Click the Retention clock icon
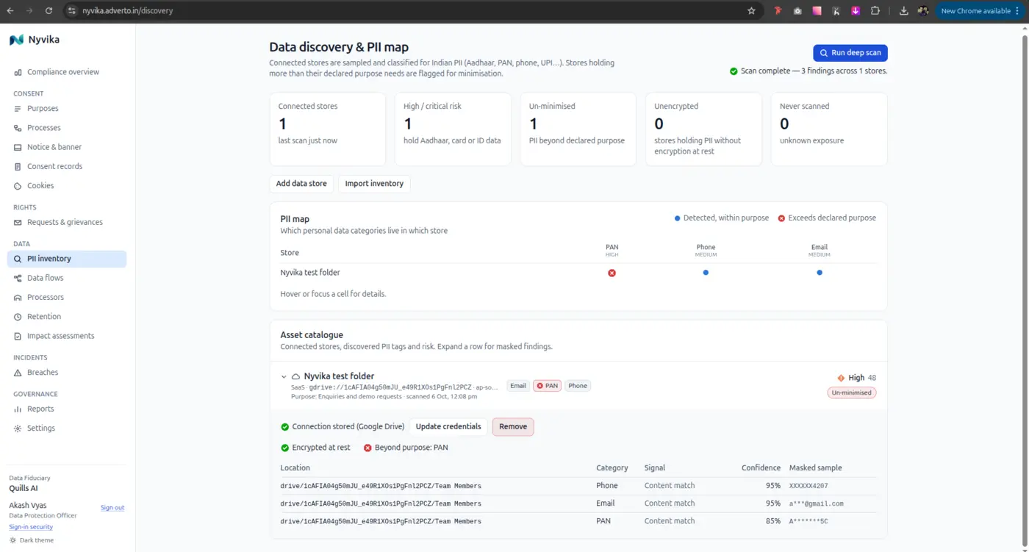The height and width of the screenshot is (552, 1029). [18, 317]
